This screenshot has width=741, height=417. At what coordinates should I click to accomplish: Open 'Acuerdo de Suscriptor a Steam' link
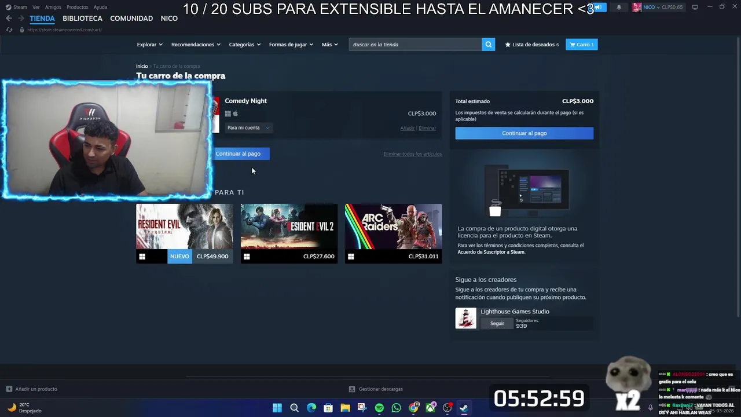[491, 252]
